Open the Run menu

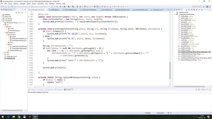(46, 4)
